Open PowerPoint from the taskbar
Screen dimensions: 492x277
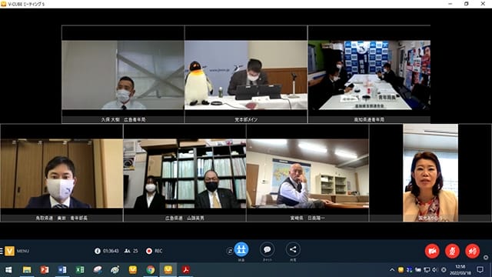(45, 270)
